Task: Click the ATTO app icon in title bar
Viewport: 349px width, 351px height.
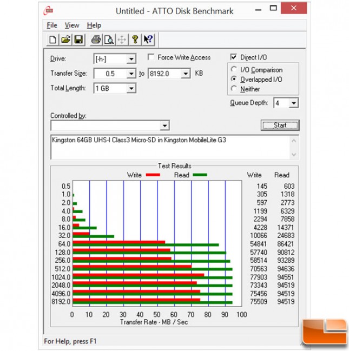Action: pos(48,10)
